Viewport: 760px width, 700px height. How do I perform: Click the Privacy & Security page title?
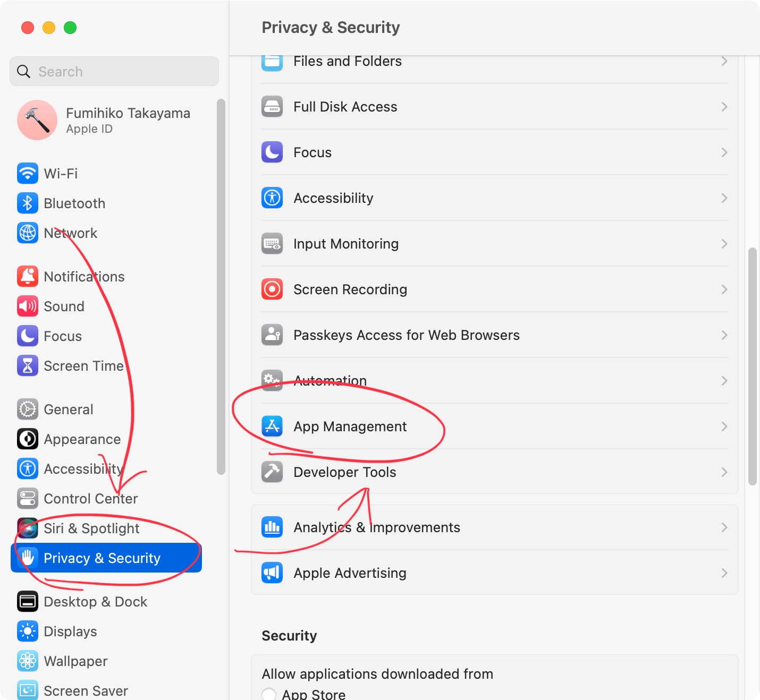coord(331,27)
